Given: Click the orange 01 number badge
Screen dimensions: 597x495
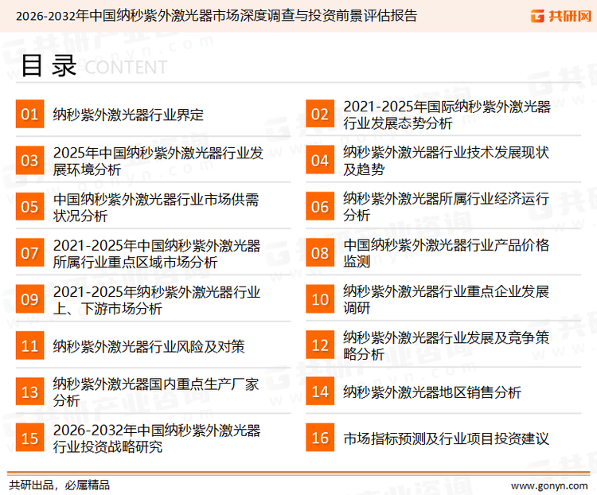Looking at the screenshot, I should [29, 114].
